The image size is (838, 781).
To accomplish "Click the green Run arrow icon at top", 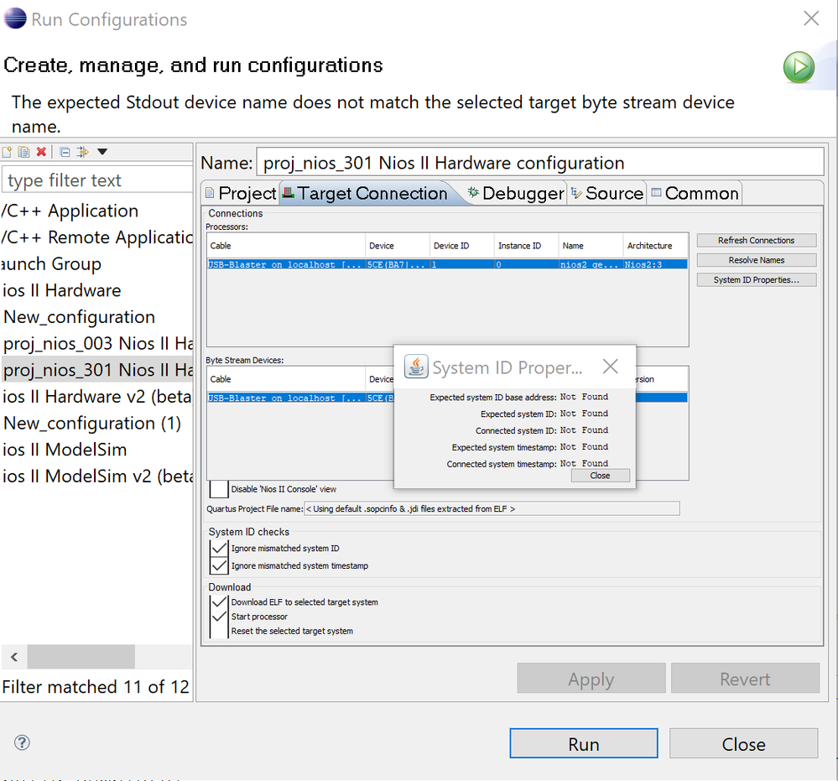I will pos(799,67).
